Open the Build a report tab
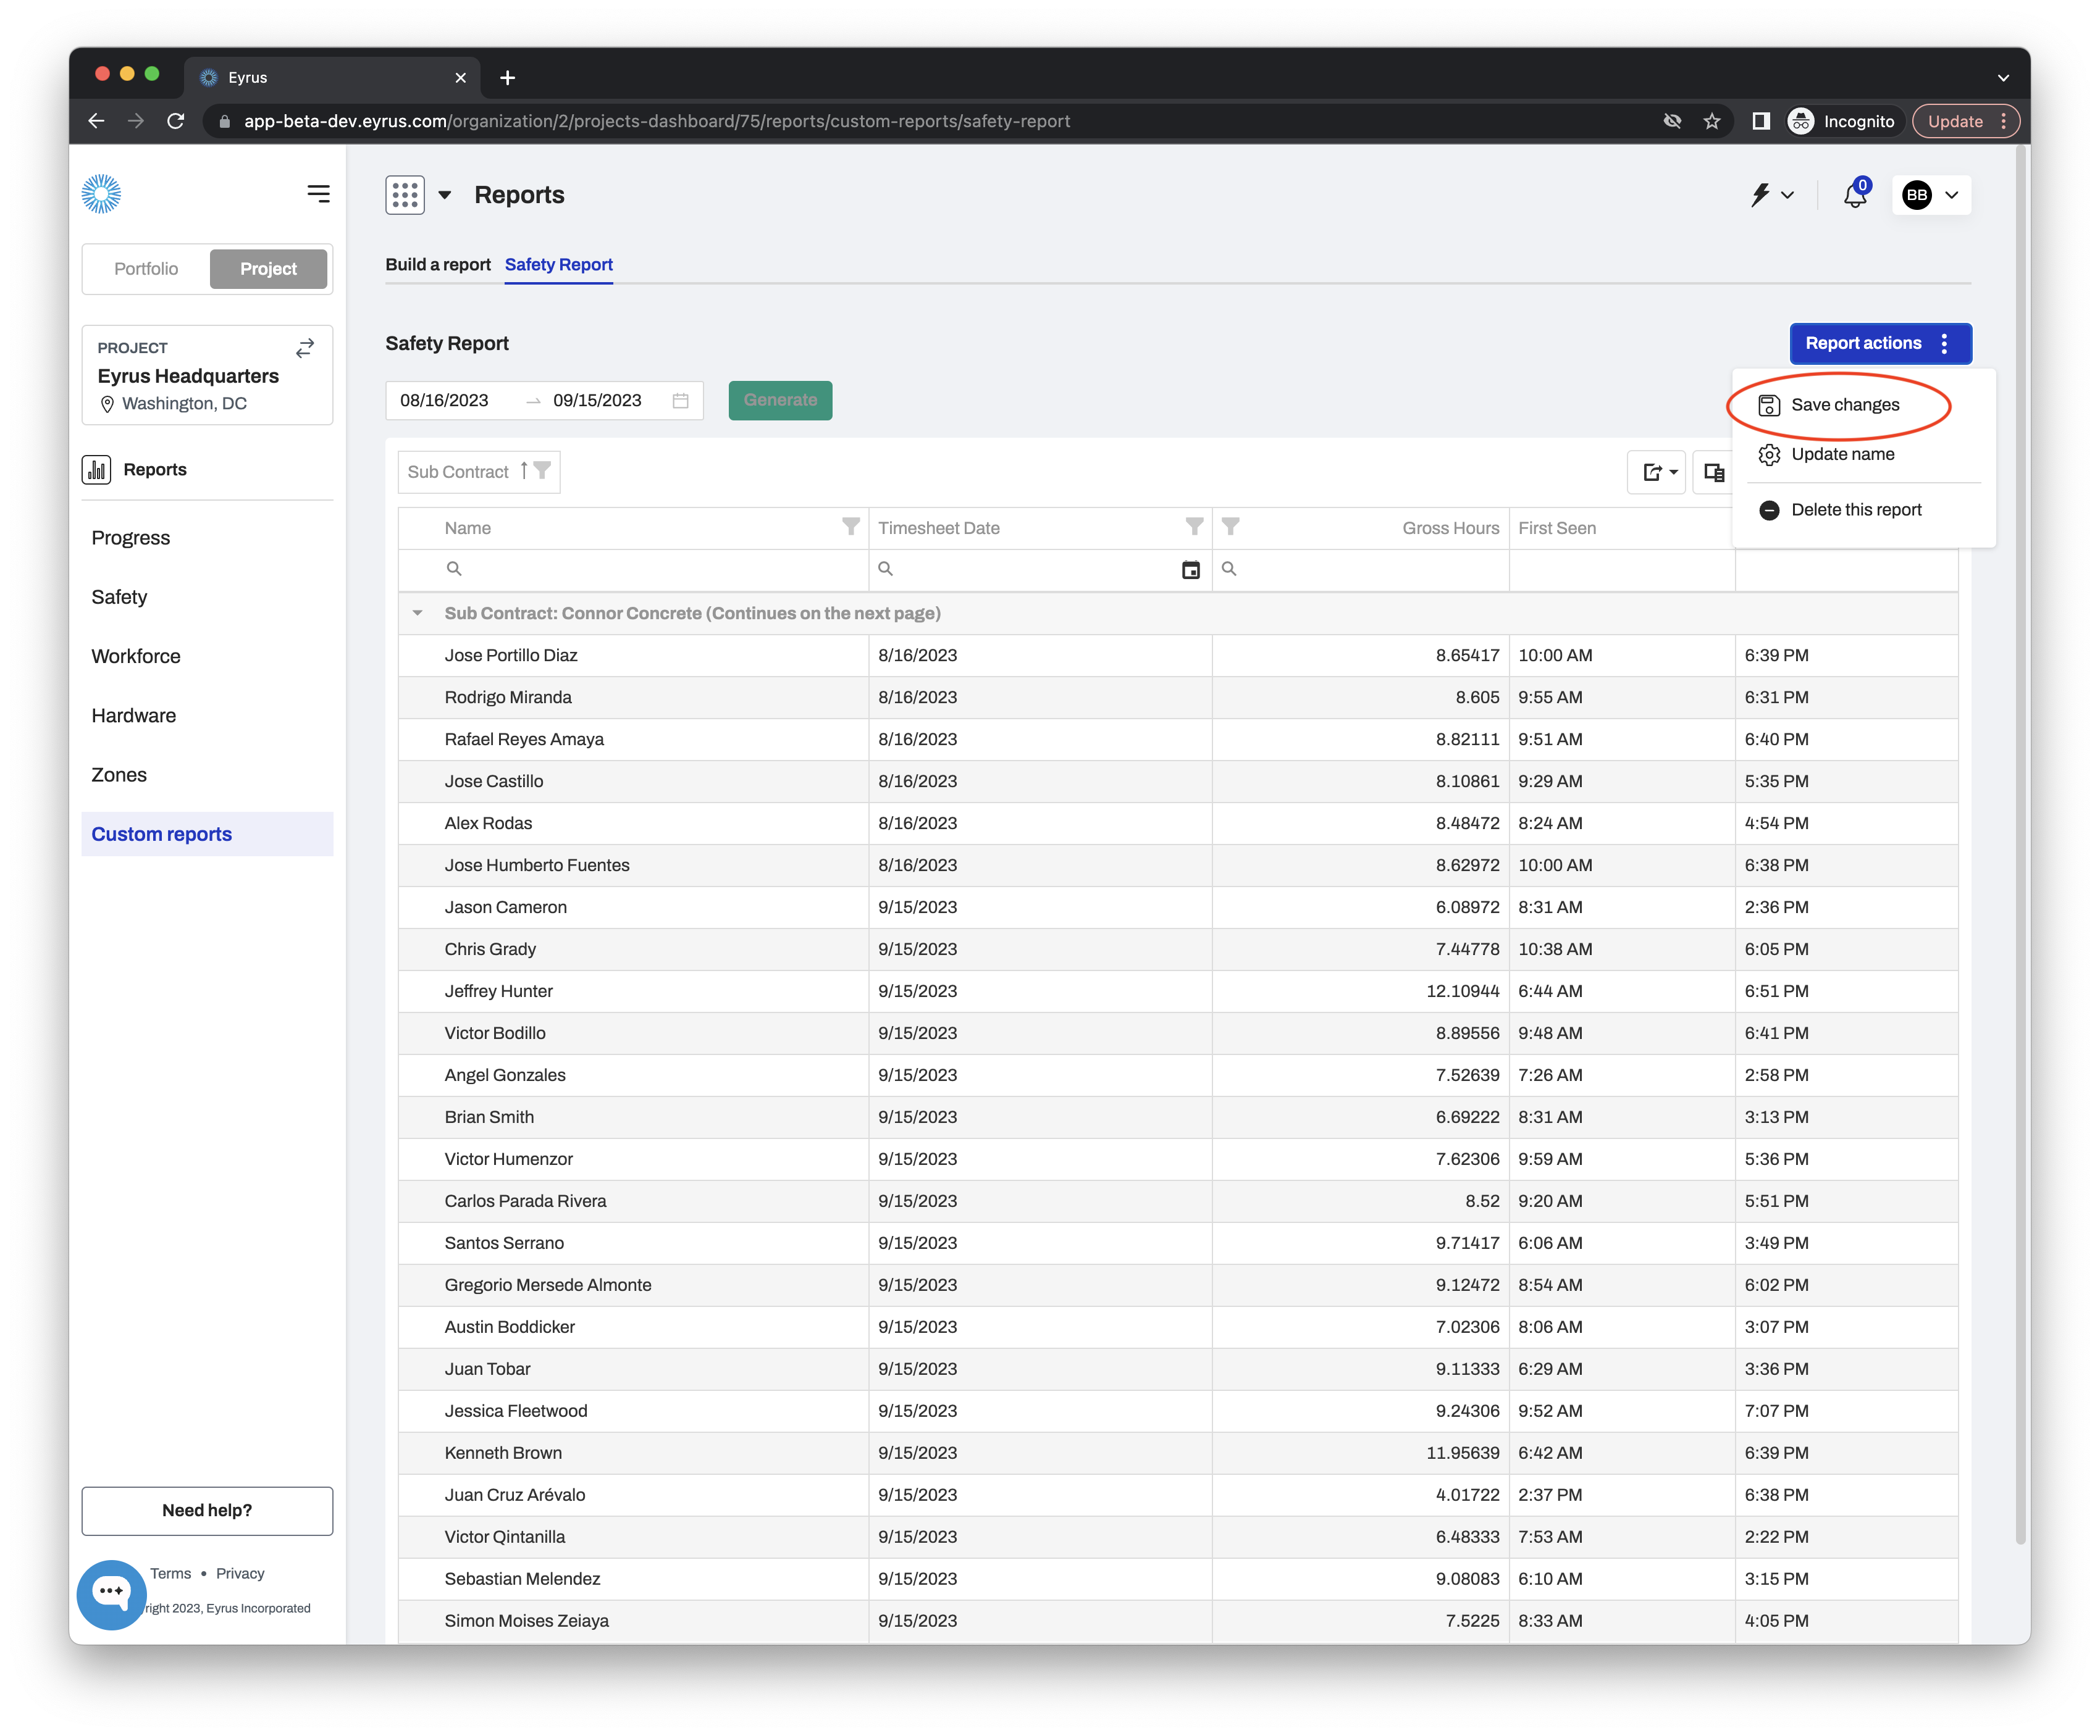The height and width of the screenshot is (1736, 2100). (438, 265)
